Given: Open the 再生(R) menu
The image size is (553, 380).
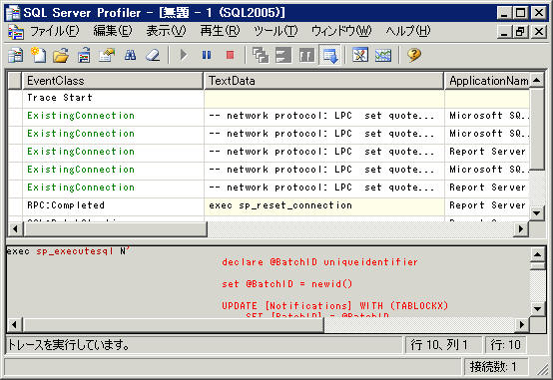Looking at the screenshot, I should pyautogui.click(x=220, y=31).
